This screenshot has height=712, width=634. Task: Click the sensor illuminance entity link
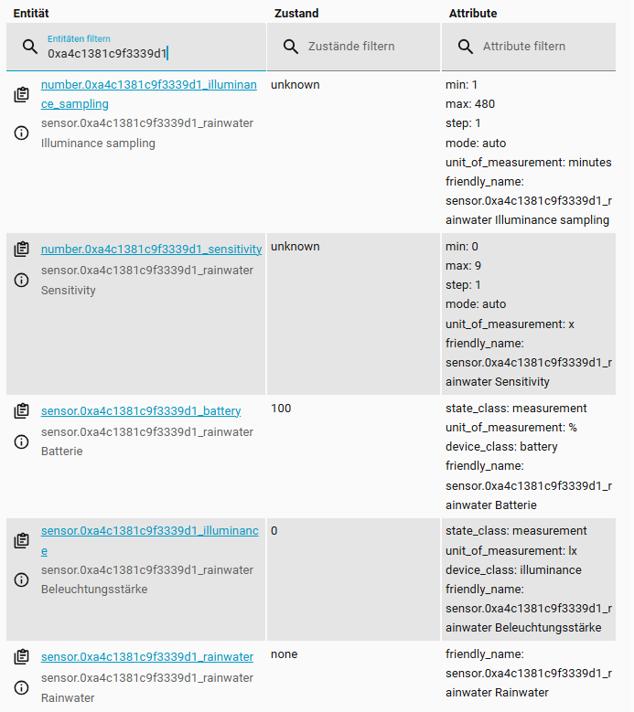coord(148,531)
